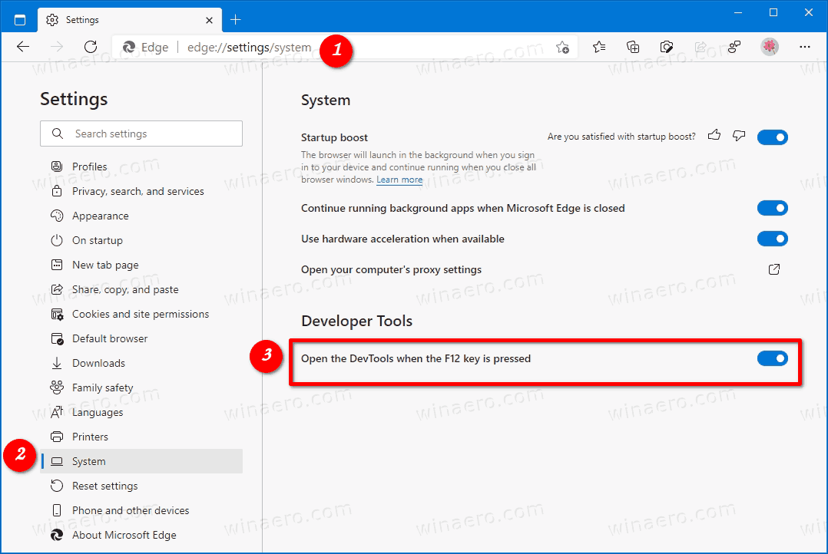Open New tab page settings
Screen dimensions: 828x554
(141, 265)
